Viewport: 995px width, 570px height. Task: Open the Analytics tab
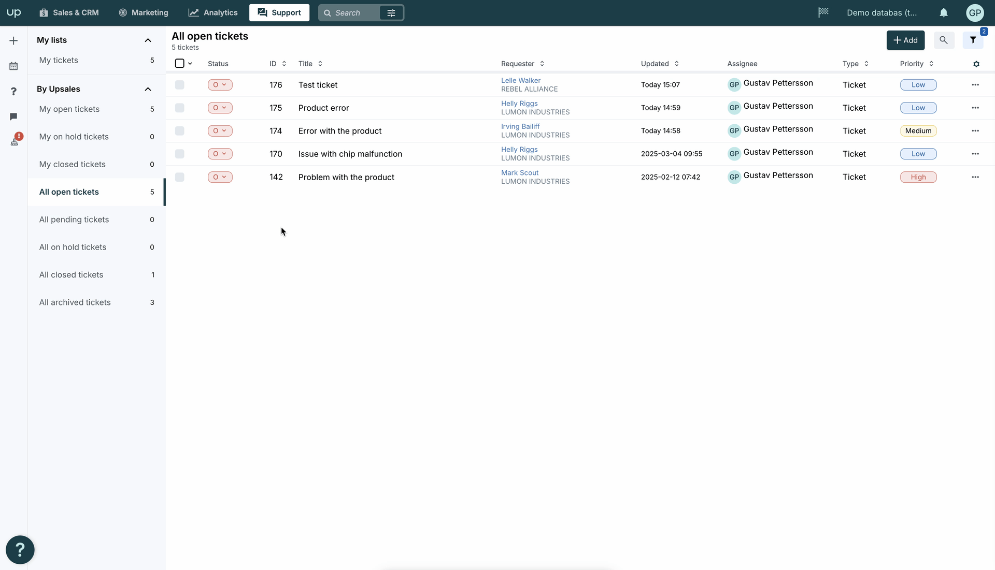[x=213, y=12]
